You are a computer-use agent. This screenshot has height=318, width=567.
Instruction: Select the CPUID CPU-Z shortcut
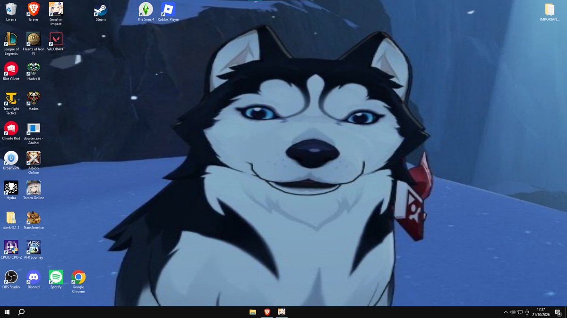point(11,250)
